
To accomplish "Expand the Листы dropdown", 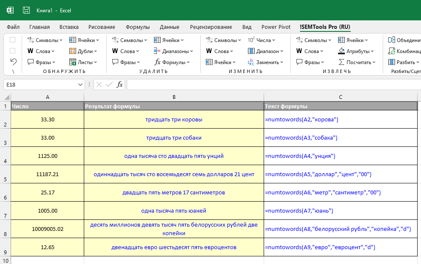I will (x=83, y=62).
